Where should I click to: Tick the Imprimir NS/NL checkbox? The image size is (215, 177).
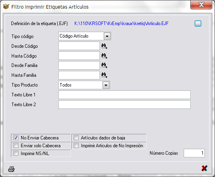16,153
